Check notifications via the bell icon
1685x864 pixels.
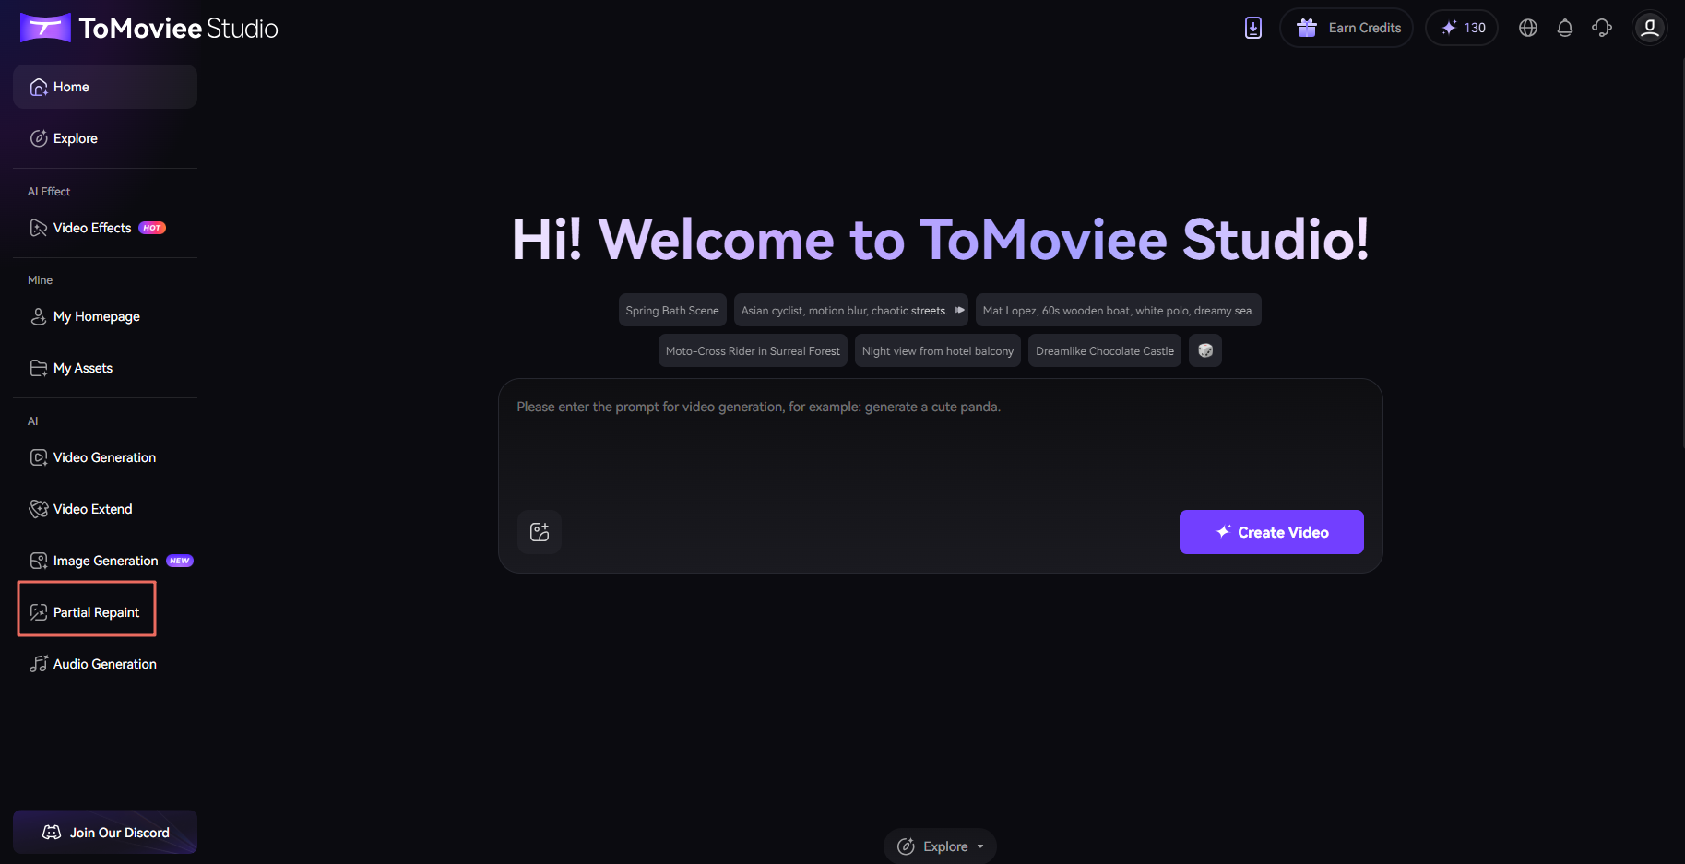click(1565, 28)
